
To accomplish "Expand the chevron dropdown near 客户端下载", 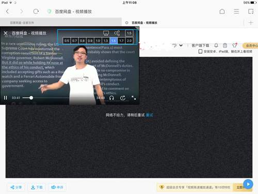I will [x=181, y=46].
